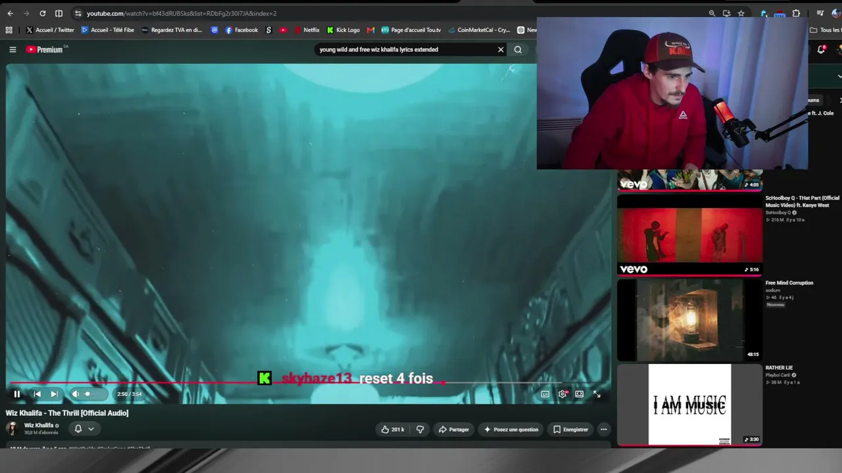The height and width of the screenshot is (473, 842).
Task: Dislike the video with thumbs-down button
Action: click(x=420, y=430)
